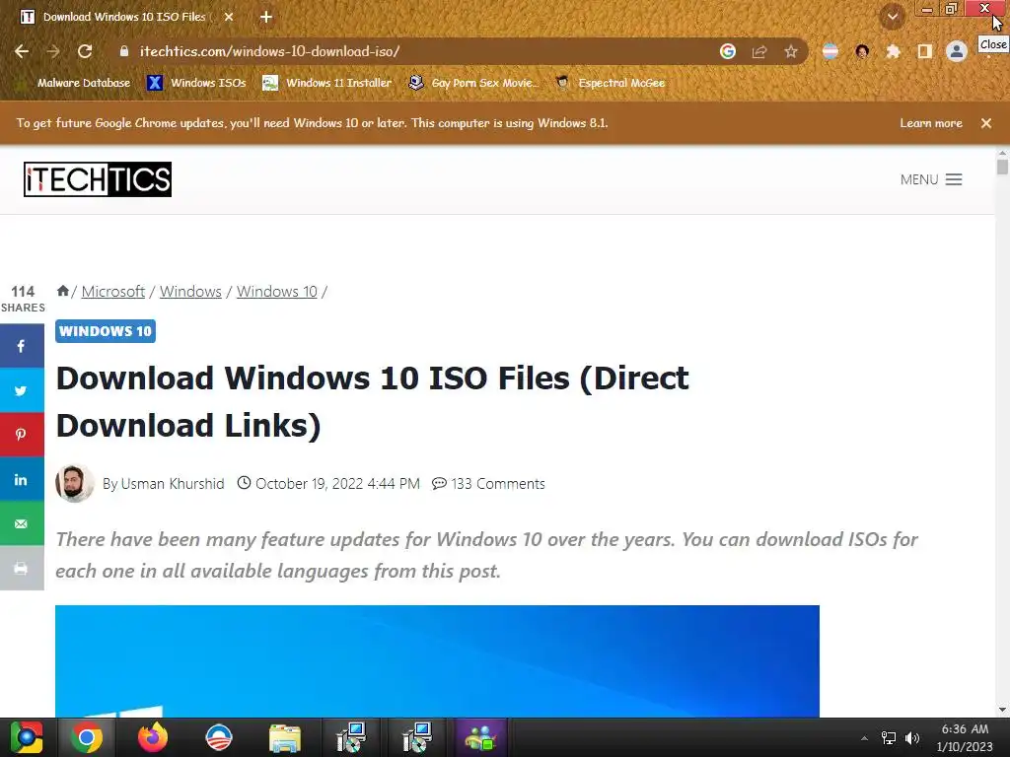Click the scrollbar down arrow
This screenshot has height=757, width=1010.
(x=1002, y=710)
